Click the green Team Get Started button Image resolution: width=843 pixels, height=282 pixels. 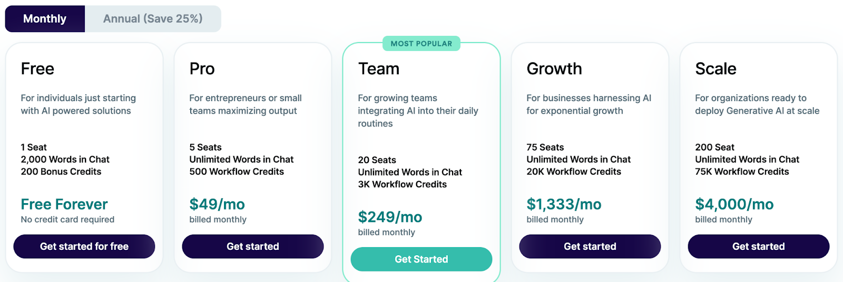coord(421,259)
